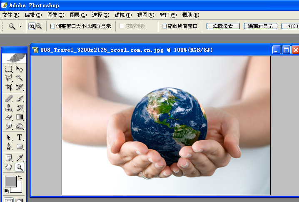Select the Rectangular Marquee tool
This screenshot has height=202, width=299.
[x=9, y=69]
